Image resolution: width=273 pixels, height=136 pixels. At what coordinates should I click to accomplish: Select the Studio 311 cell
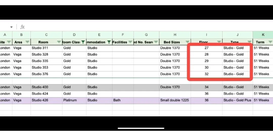pyautogui.click(x=46, y=48)
